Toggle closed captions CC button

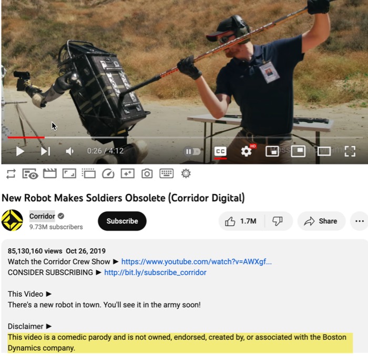click(220, 151)
